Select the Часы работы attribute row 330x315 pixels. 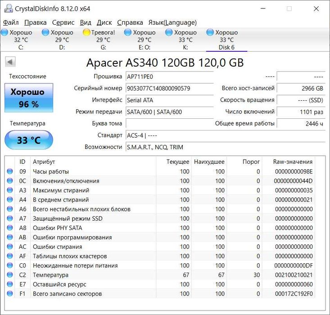160,171
